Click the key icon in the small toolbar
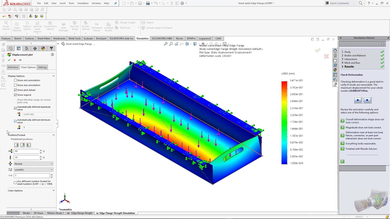Screen dimensions: 390x219 4,16
